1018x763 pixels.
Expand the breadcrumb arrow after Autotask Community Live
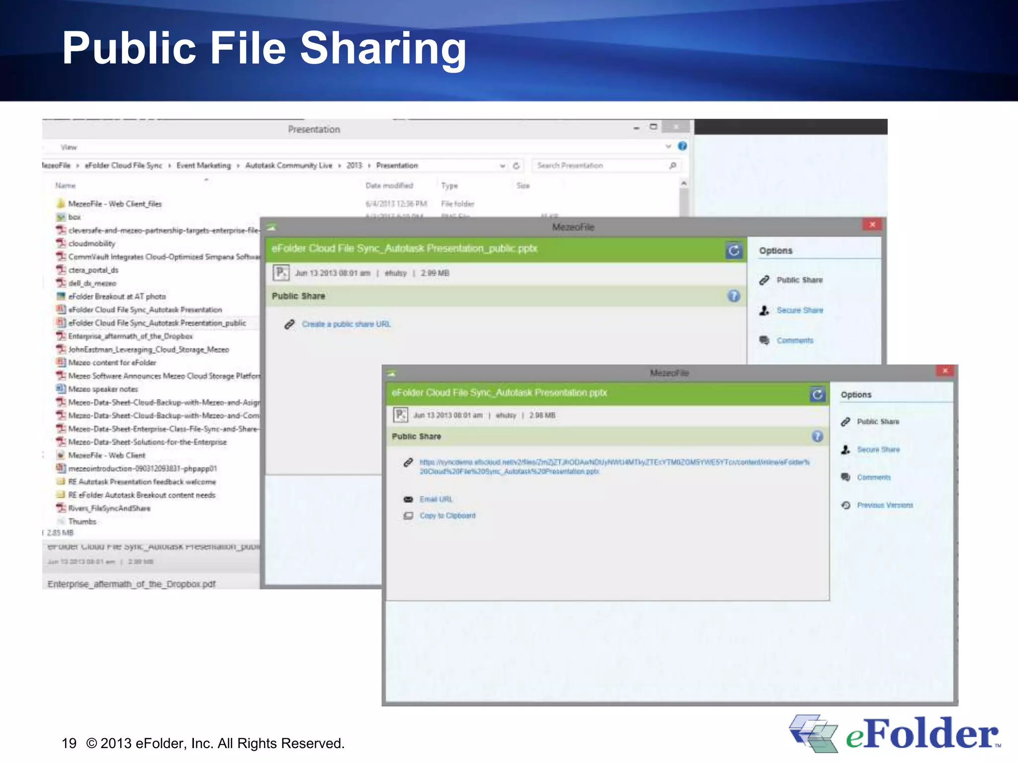[339, 166]
